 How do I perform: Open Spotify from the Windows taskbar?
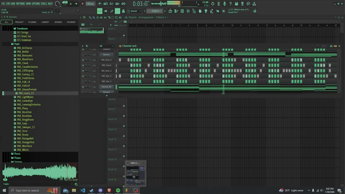point(118,190)
